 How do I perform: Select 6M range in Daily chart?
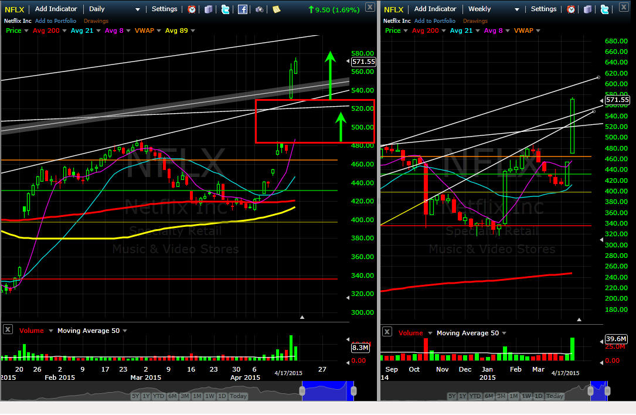pos(172,396)
